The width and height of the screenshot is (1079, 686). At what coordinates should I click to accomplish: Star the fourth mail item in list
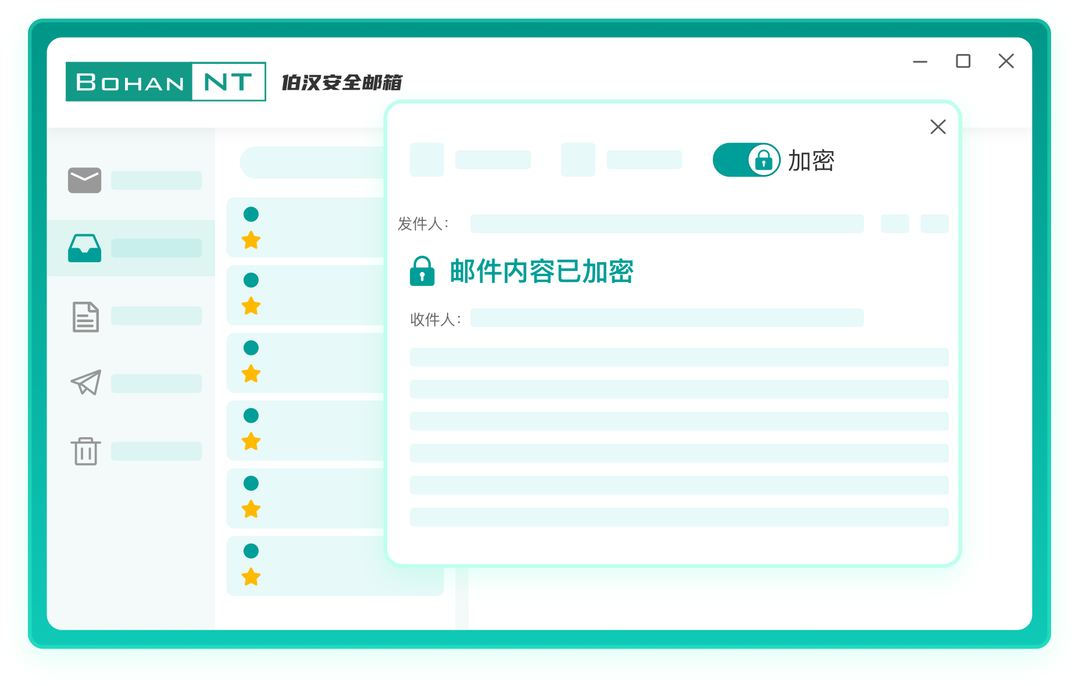click(x=251, y=442)
